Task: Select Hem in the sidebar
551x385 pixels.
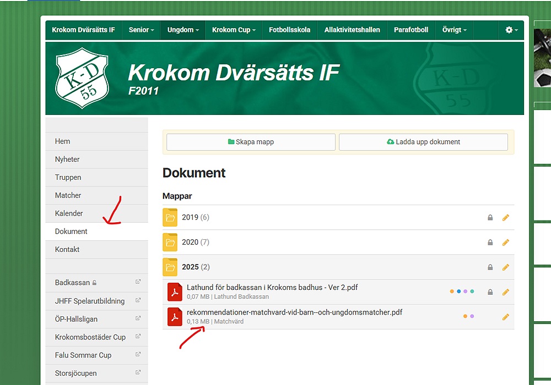Action: pos(96,141)
